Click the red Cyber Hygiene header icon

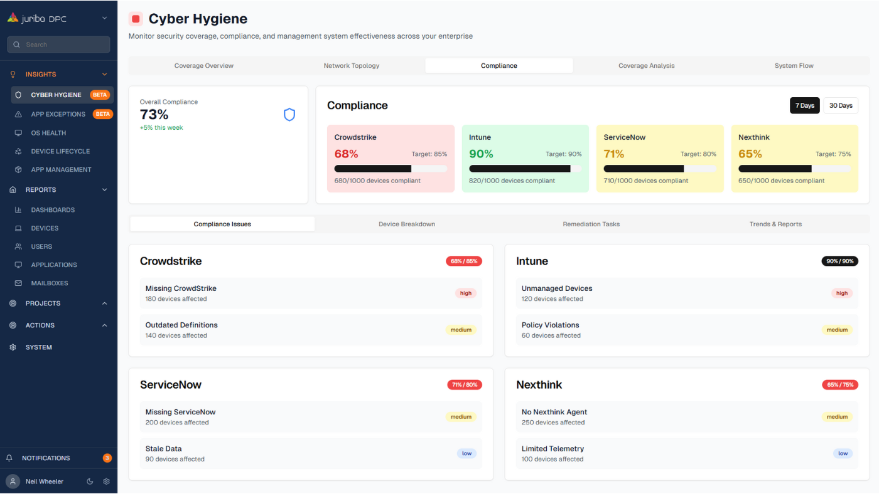[x=136, y=19]
